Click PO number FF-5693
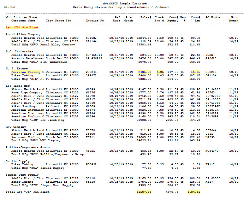 click(x=212, y=117)
